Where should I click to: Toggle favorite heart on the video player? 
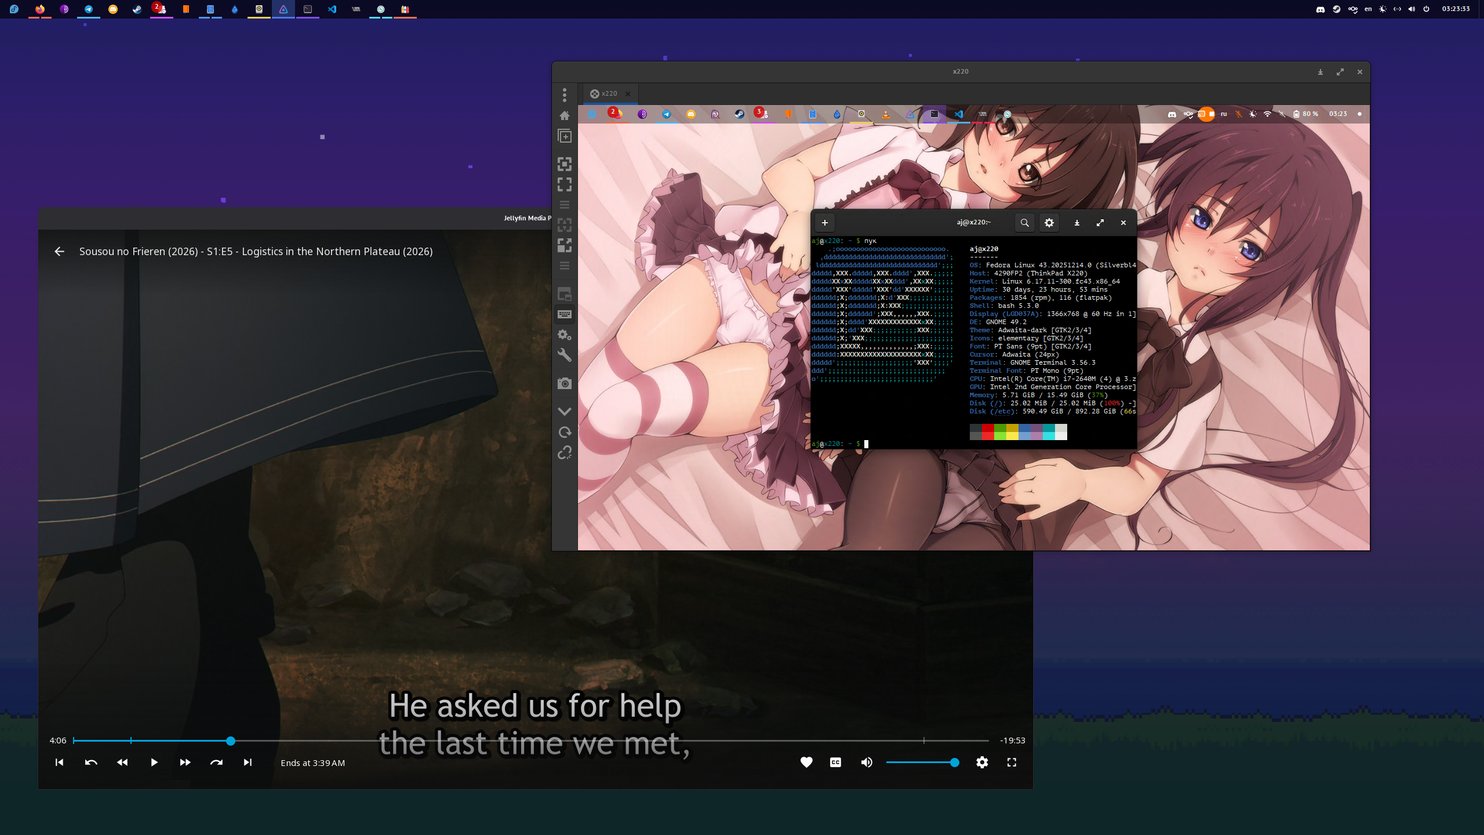click(806, 763)
